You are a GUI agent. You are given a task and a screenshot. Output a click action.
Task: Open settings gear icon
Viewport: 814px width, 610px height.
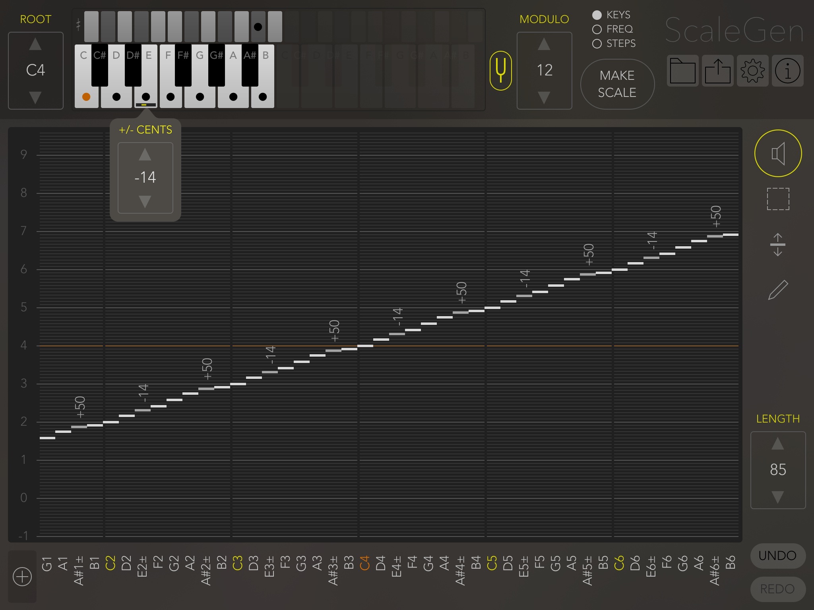(x=752, y=71)
